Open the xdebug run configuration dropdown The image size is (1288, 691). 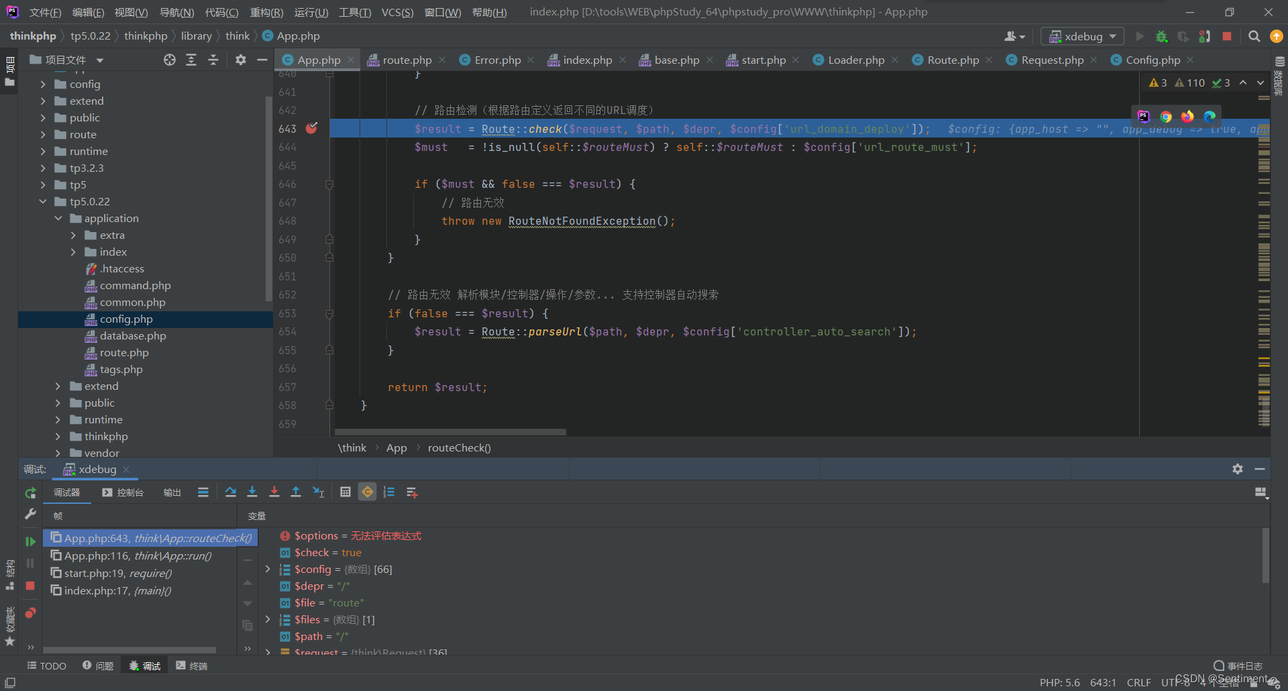click(x=1083, y=36)
